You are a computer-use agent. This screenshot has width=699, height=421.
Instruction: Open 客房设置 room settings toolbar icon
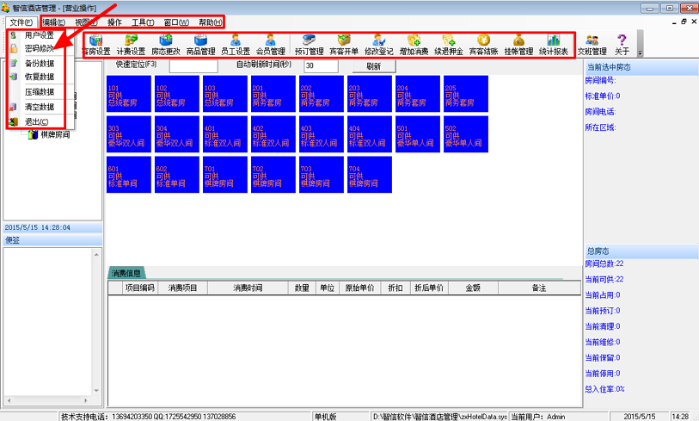95,45
